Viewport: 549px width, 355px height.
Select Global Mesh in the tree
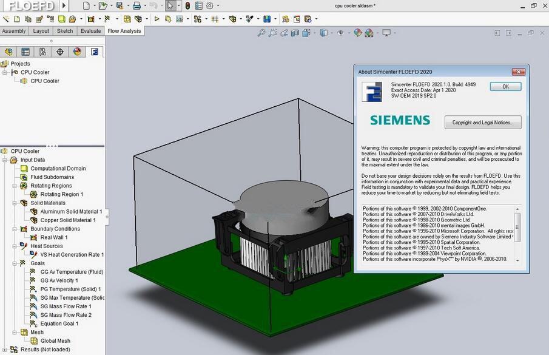55,341
